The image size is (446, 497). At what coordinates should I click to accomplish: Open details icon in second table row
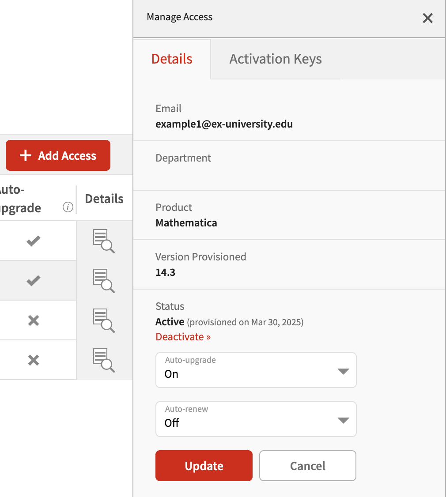point(104,281)
